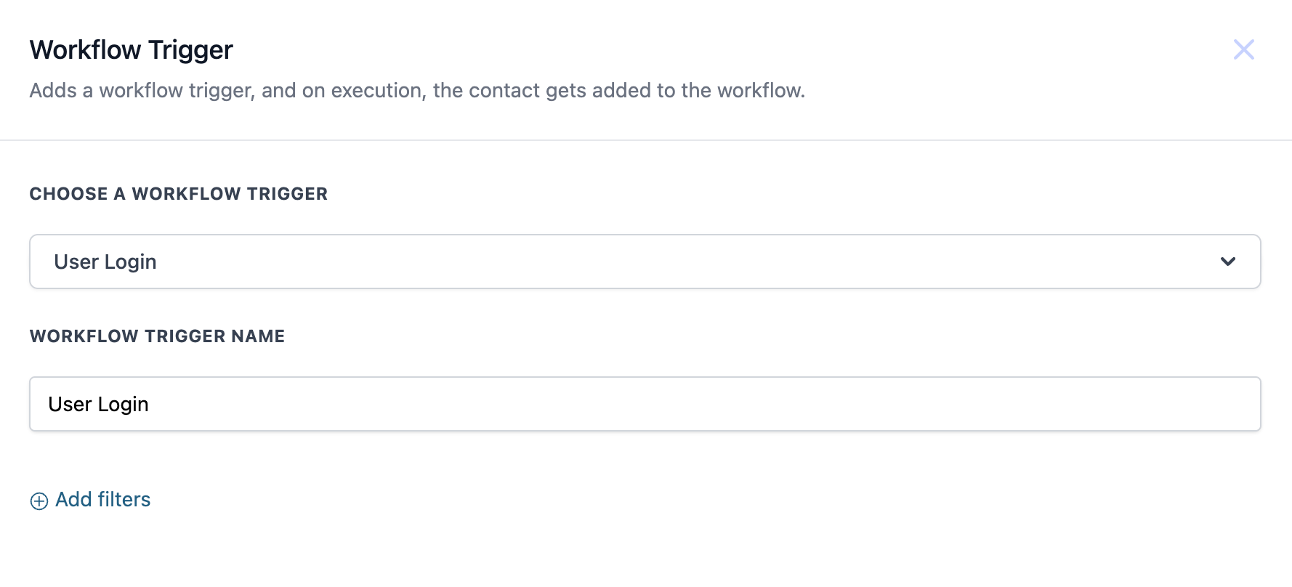Dismiss the dialog using the X icon

[1243, 49]
